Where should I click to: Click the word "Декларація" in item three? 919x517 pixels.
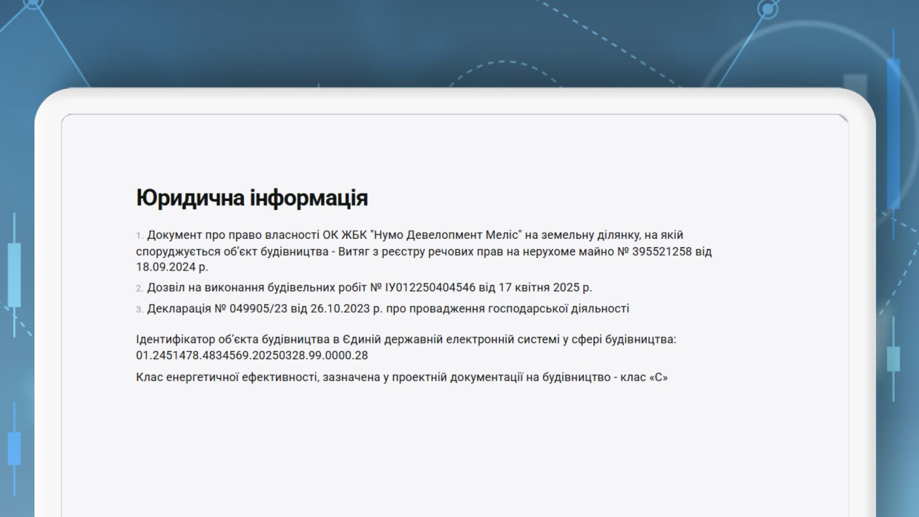tap(179, 308)
